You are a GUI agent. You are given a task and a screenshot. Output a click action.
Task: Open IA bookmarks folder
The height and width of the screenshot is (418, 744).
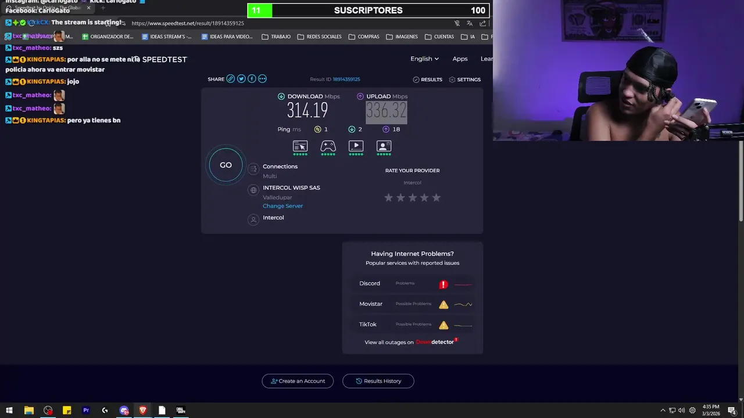coord(468,37)
